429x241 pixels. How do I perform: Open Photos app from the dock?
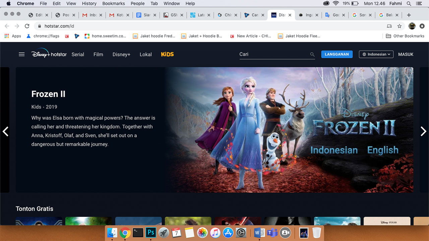coord(202,232)
